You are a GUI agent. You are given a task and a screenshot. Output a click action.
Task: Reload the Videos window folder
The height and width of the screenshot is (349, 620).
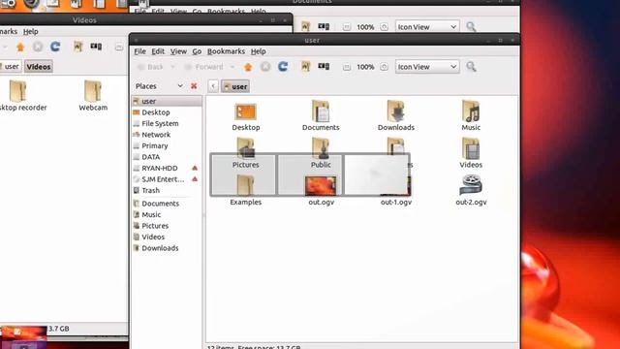(55, 47)
